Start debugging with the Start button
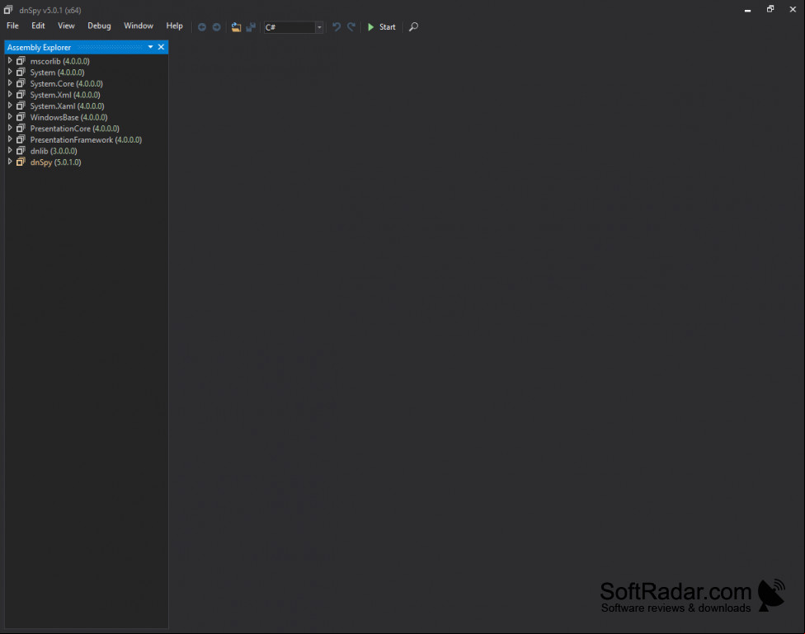This screenshot has width=805, height=634. click(x=382, y=27)
